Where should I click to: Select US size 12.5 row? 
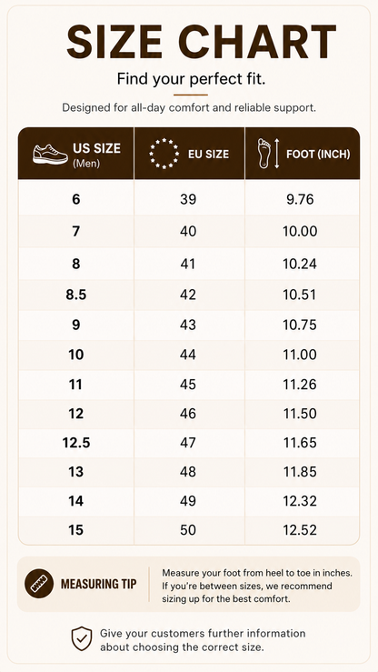[x=189, y=443]
